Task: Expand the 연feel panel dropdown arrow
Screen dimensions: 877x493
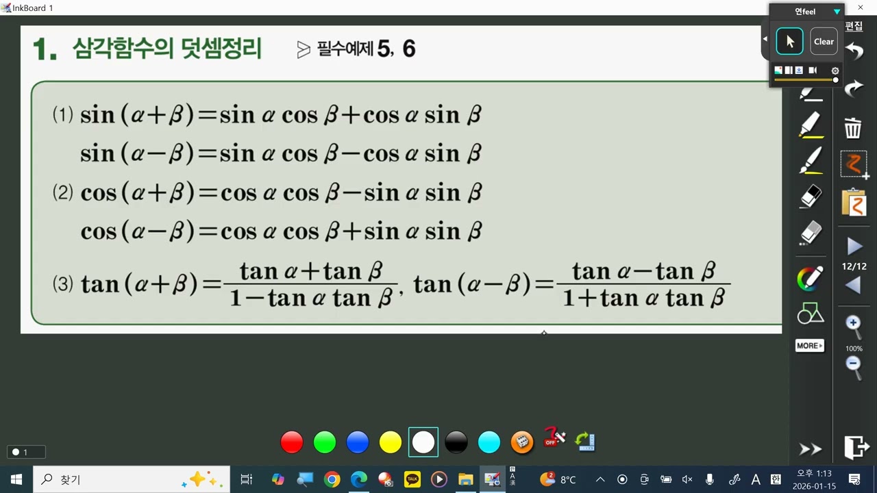Action: pos(837,12)
